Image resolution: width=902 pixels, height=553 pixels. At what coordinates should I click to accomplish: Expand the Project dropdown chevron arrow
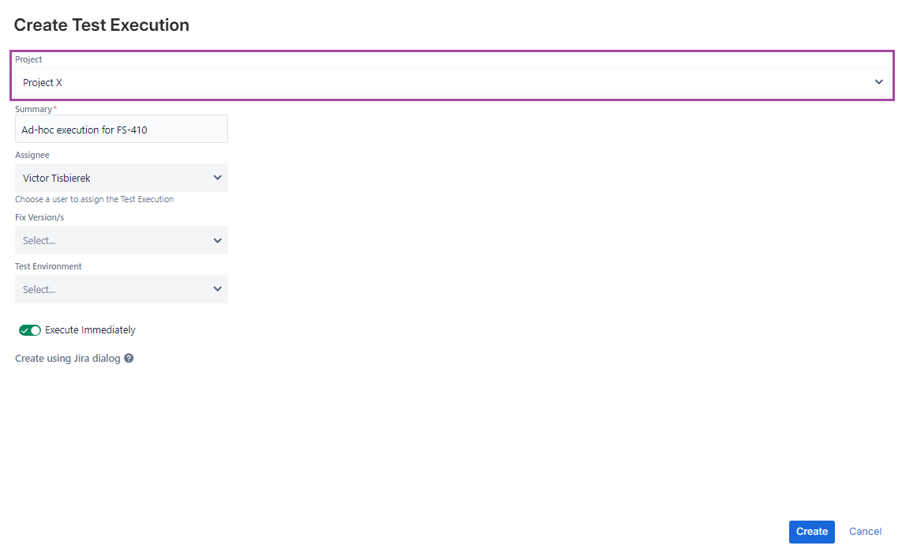[x=878, y=82]
